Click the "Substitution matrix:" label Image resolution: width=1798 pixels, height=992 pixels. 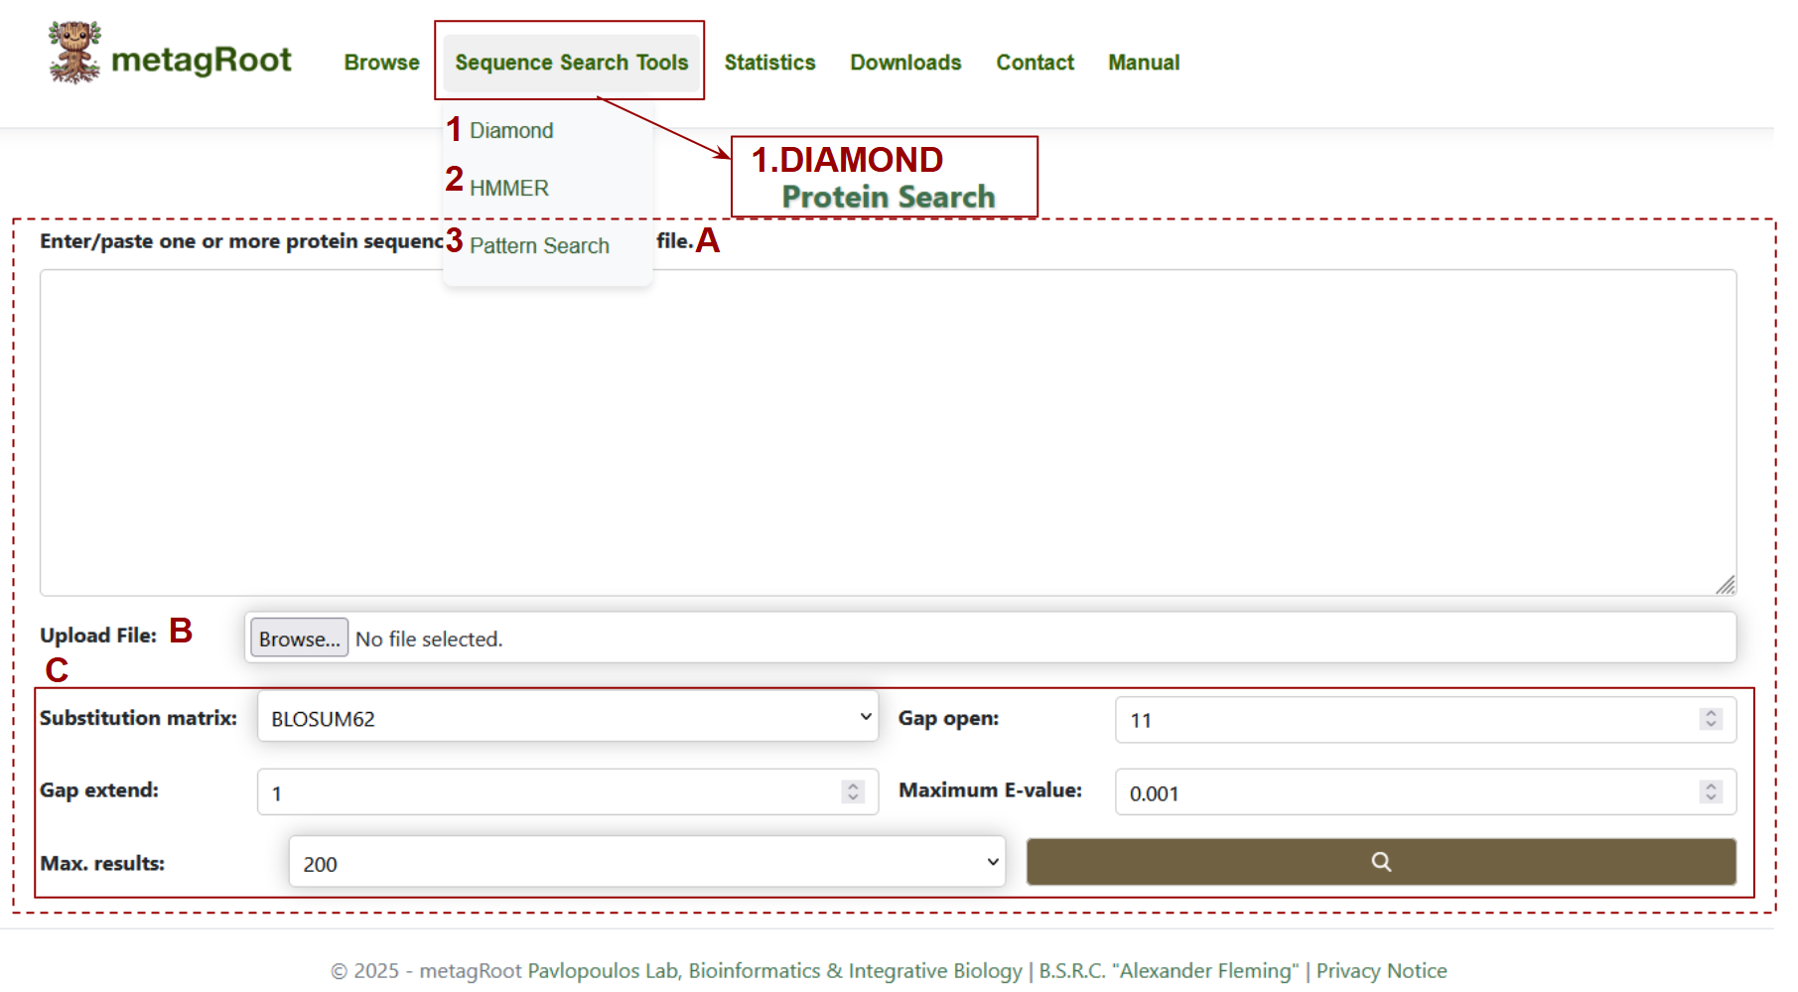click(139, 718)
